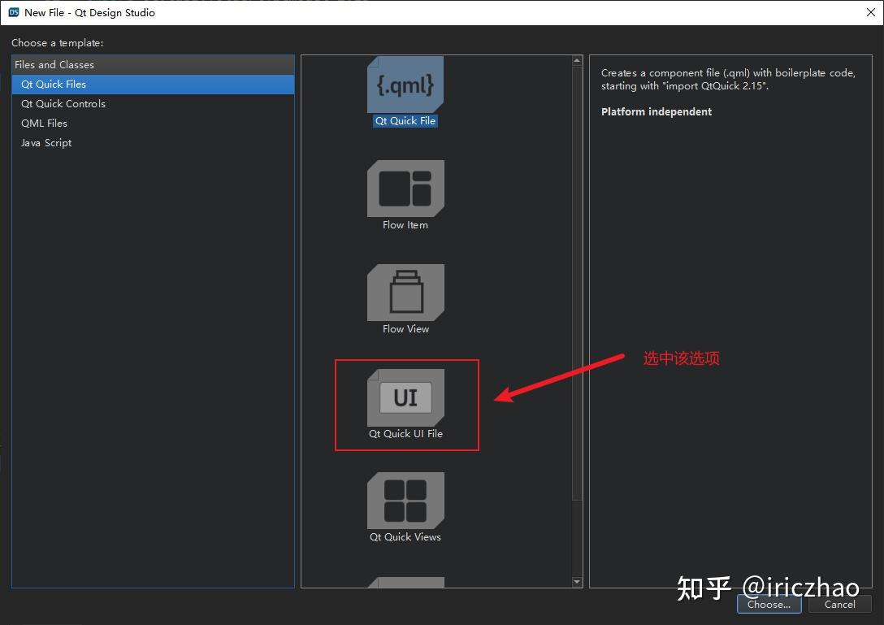
Task: Select the Qt Quick Views template icon
Action: point(405,500)
